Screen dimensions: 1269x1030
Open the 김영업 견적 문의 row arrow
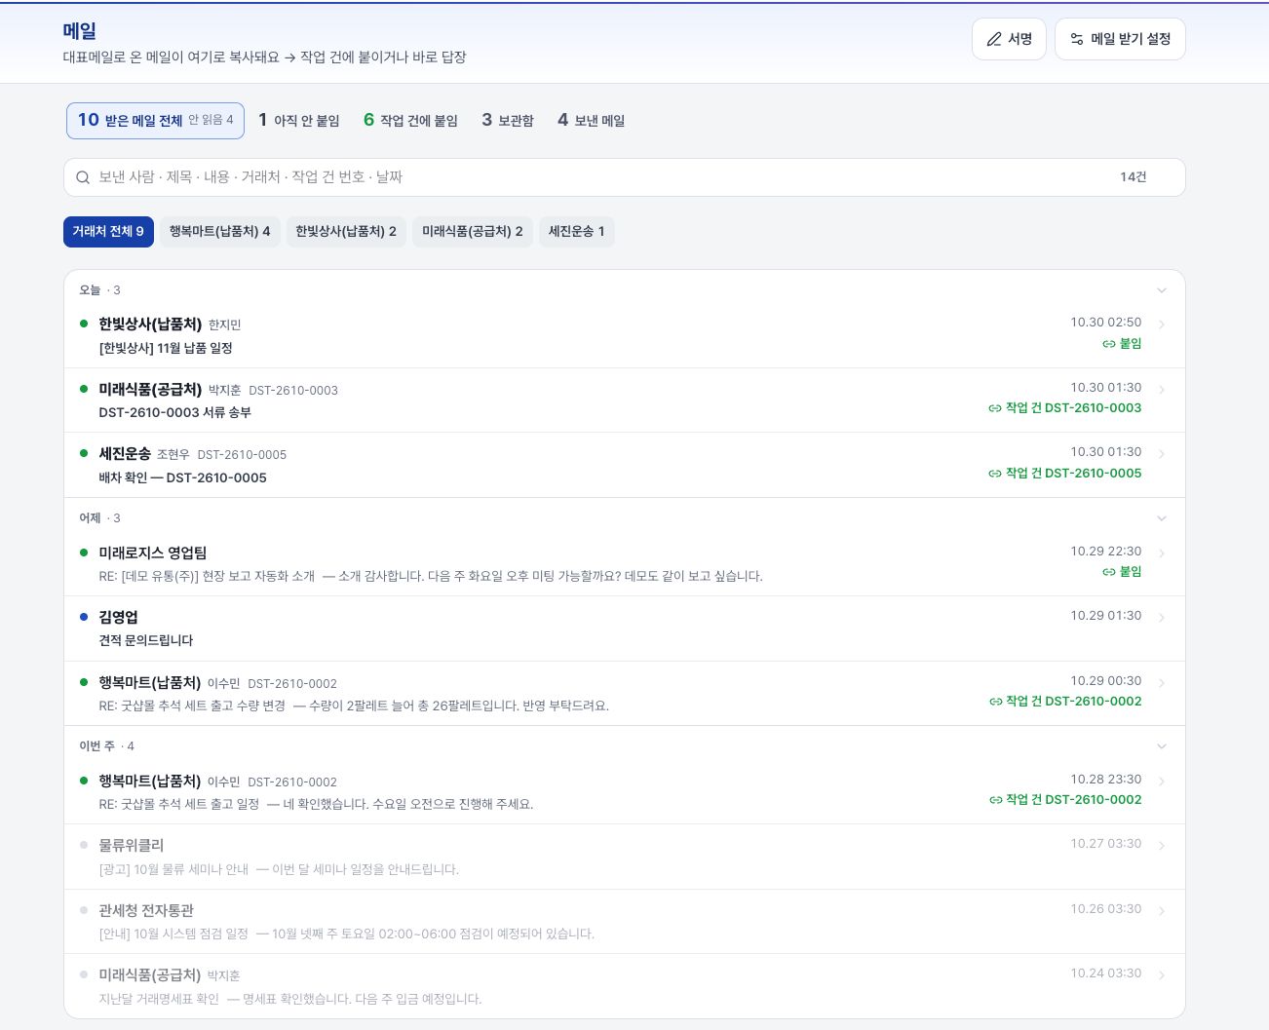1162,618
